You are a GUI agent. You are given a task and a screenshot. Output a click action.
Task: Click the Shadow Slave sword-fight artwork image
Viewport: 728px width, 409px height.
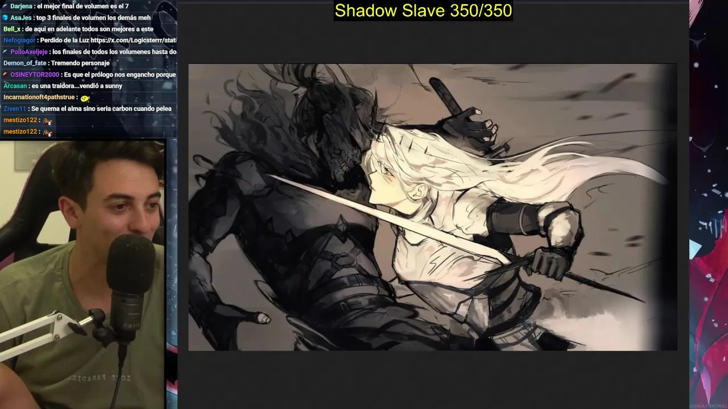(432, 207)
